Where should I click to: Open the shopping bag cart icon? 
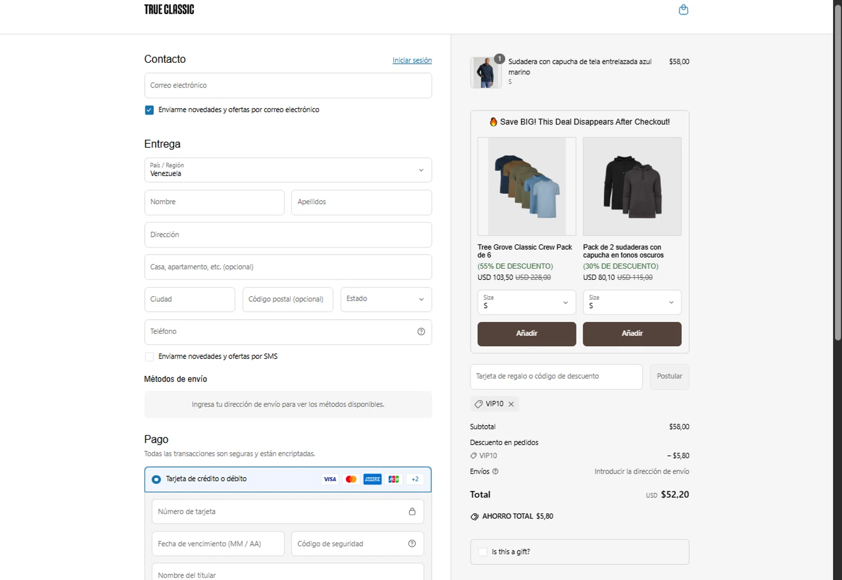point(683,10)
